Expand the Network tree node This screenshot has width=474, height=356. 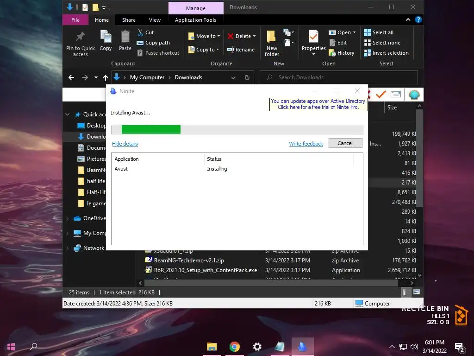point(68,248)
